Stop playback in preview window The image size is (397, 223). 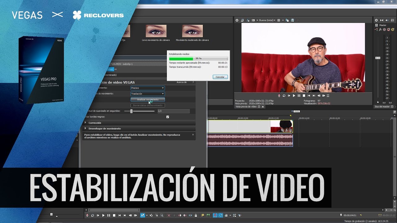point(304,96)
